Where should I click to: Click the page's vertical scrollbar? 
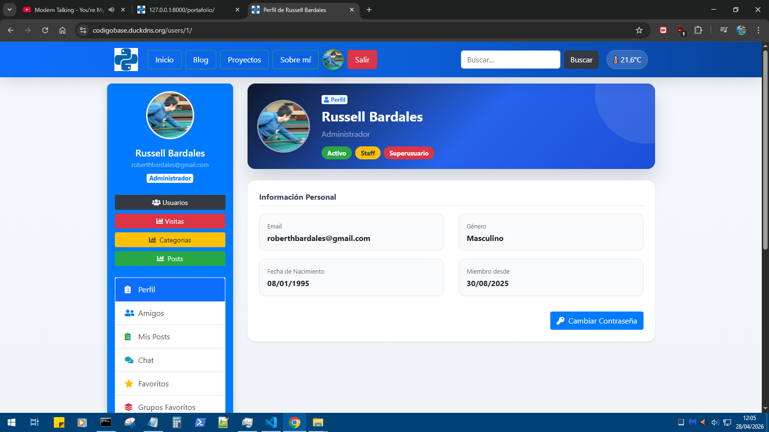pos(766,150)
